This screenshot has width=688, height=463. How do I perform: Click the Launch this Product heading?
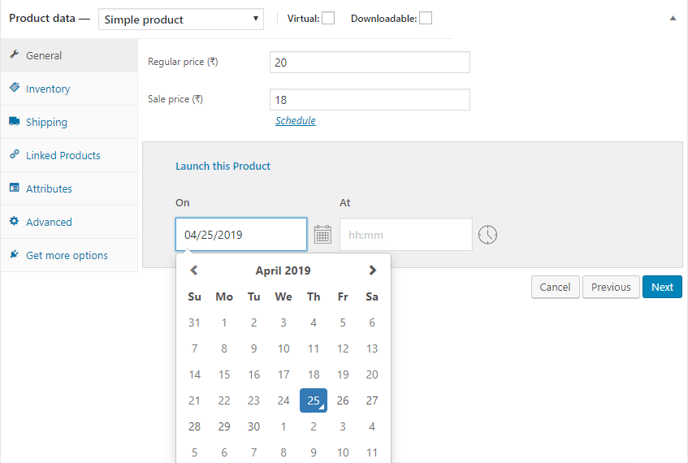point(223,166)
